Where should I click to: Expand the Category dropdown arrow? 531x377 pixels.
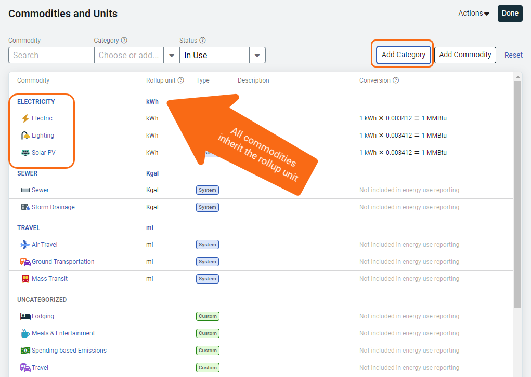(x=172, y=55)
